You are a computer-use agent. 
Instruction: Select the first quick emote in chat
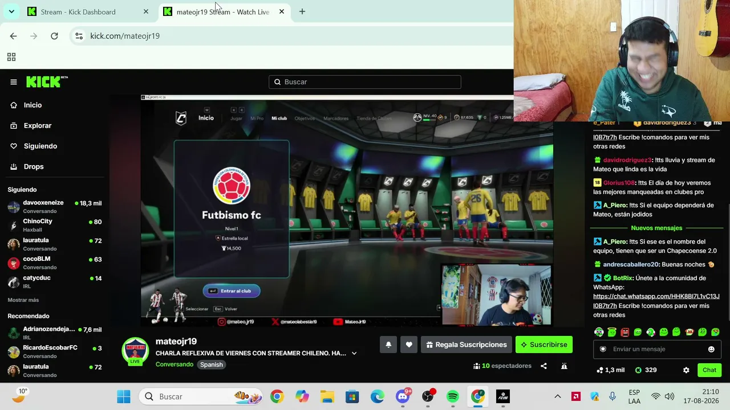click(599, 332)
